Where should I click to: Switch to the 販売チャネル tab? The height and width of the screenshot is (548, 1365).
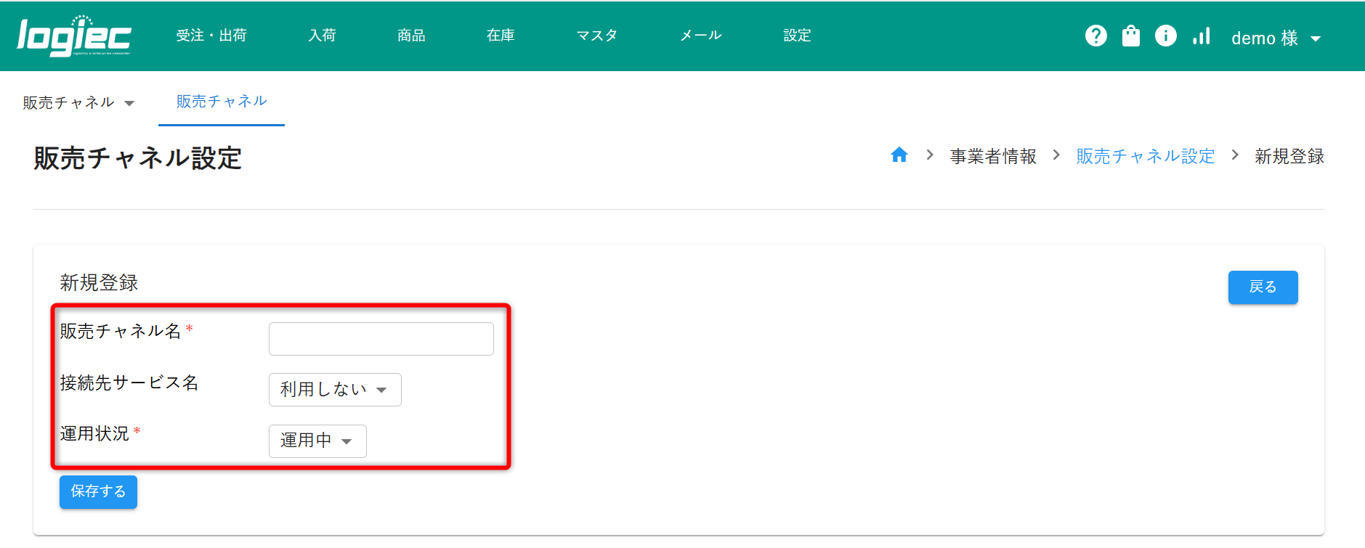pyautogui.click(x=222, y=102)
